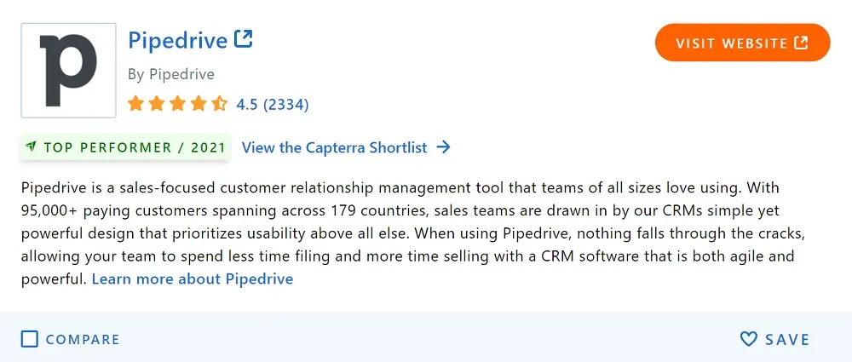Click the half-filled fifth rating star
This screenshot has height=362, width=852.
point(220,103)
